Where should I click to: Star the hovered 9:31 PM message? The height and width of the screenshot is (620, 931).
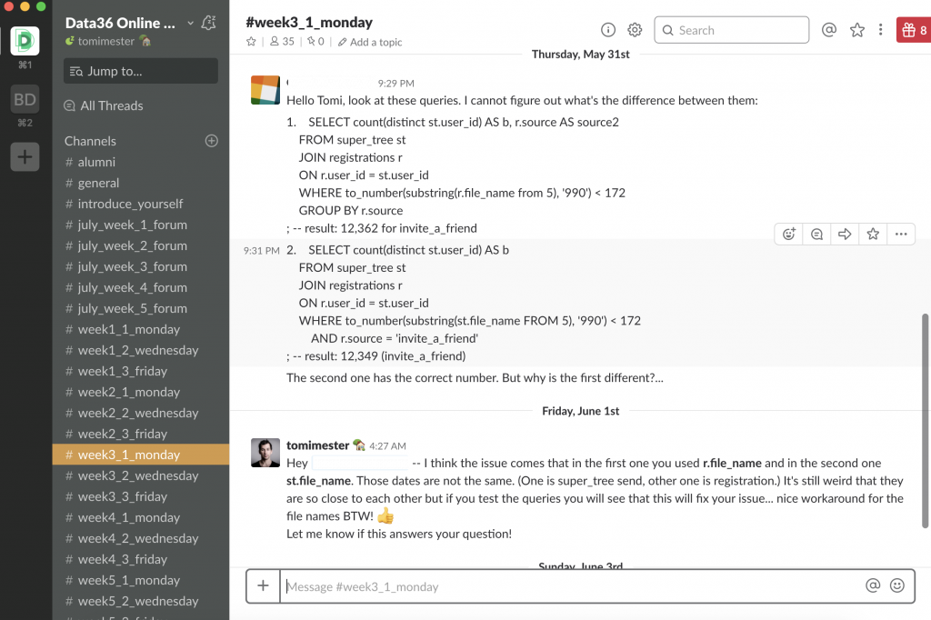coord(873,234)
